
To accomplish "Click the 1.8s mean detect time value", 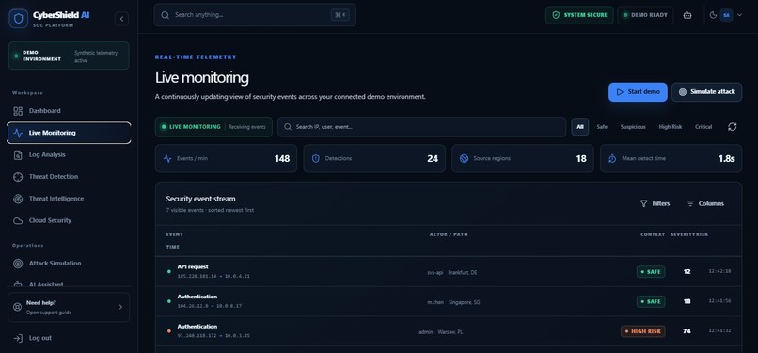I will (x=727, y=158).
